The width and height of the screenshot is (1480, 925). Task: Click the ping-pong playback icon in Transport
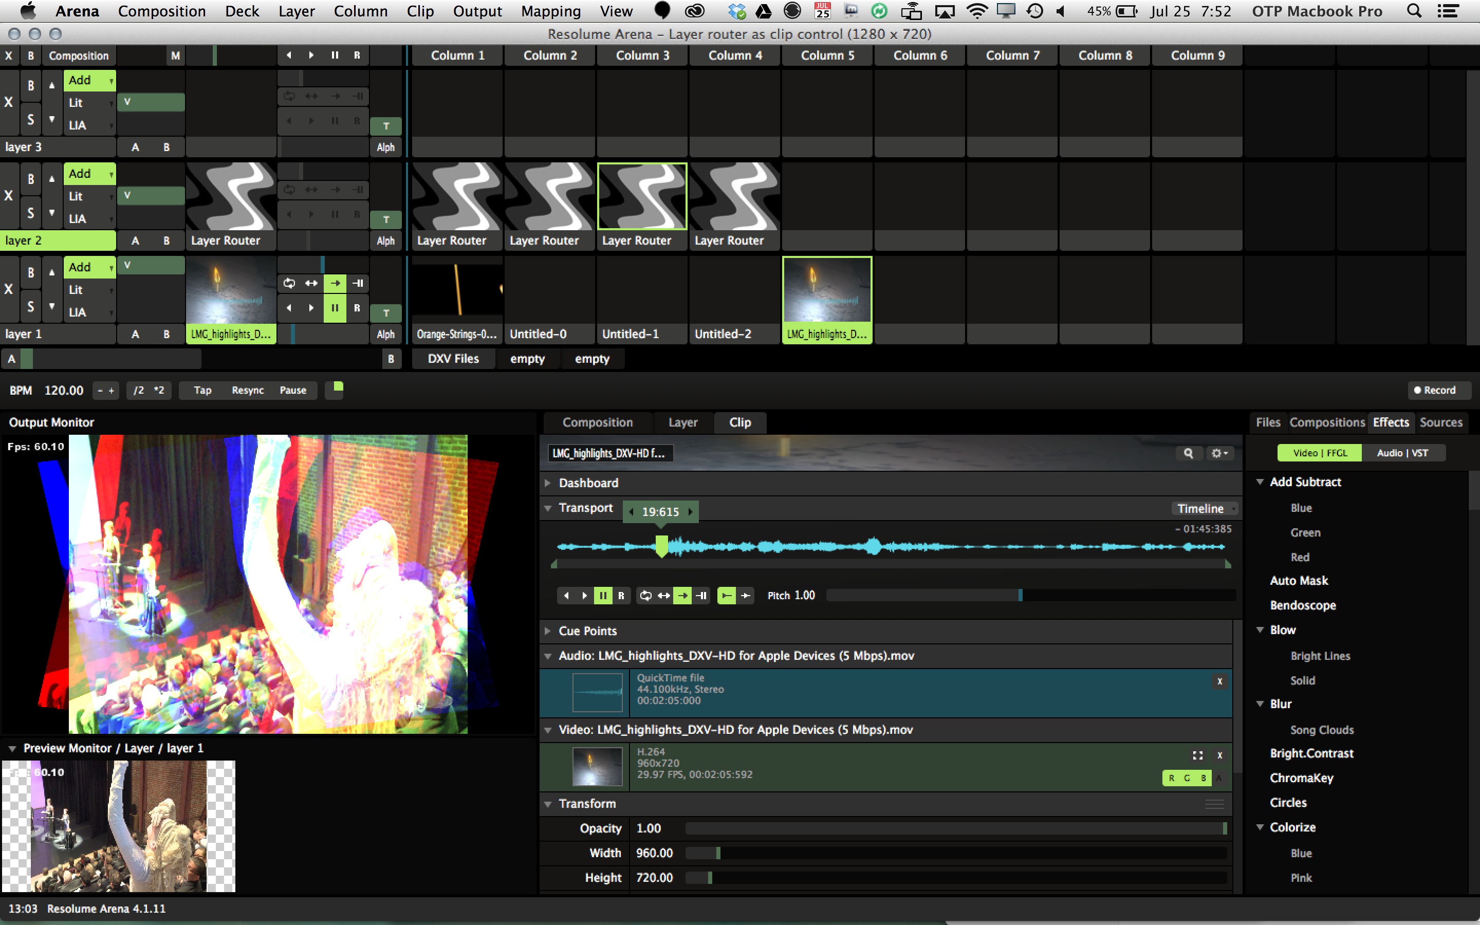click(x=664, y=595)
